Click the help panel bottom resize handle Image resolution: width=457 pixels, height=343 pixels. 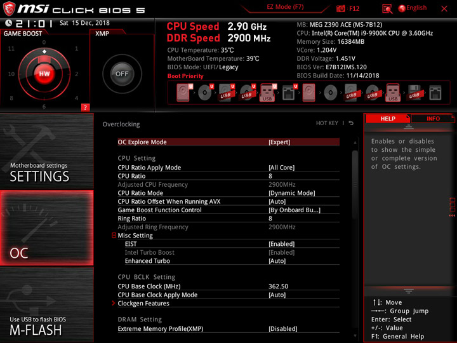(409, 291)
